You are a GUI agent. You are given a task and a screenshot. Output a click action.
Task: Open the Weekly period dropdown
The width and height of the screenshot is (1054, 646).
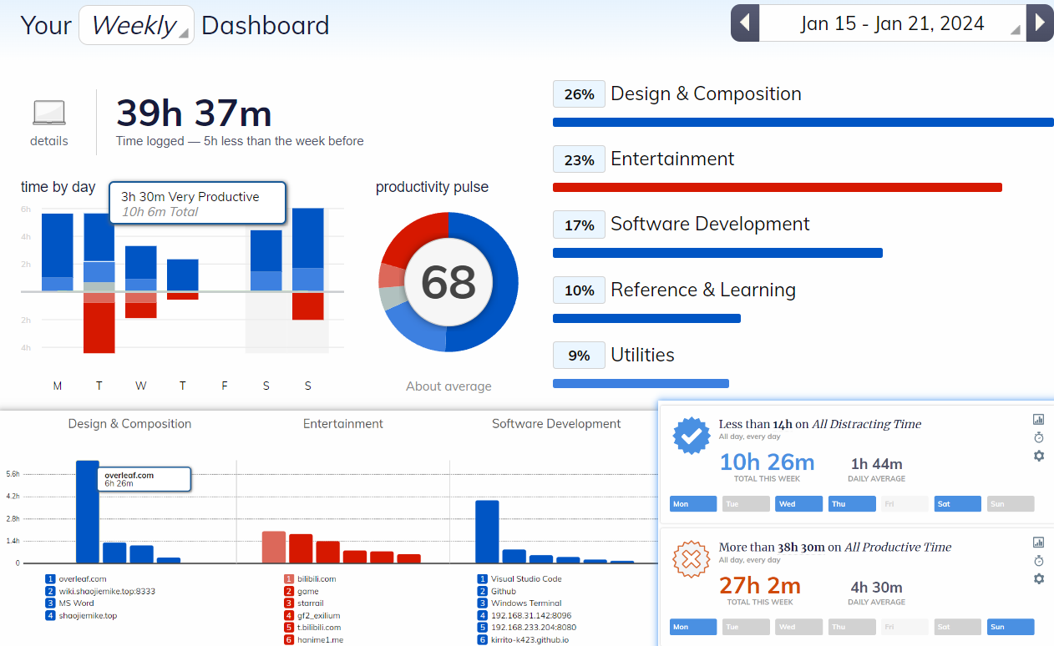[136, 25]
